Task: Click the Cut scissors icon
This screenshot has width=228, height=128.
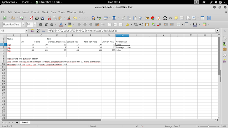Action: (49, 18)
